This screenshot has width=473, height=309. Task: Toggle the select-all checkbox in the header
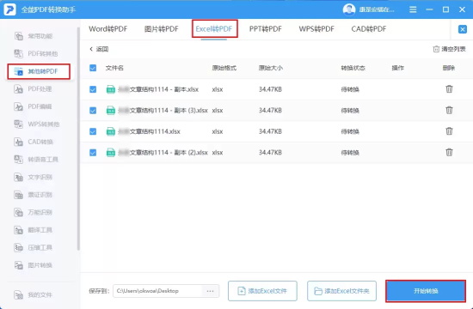93,68
